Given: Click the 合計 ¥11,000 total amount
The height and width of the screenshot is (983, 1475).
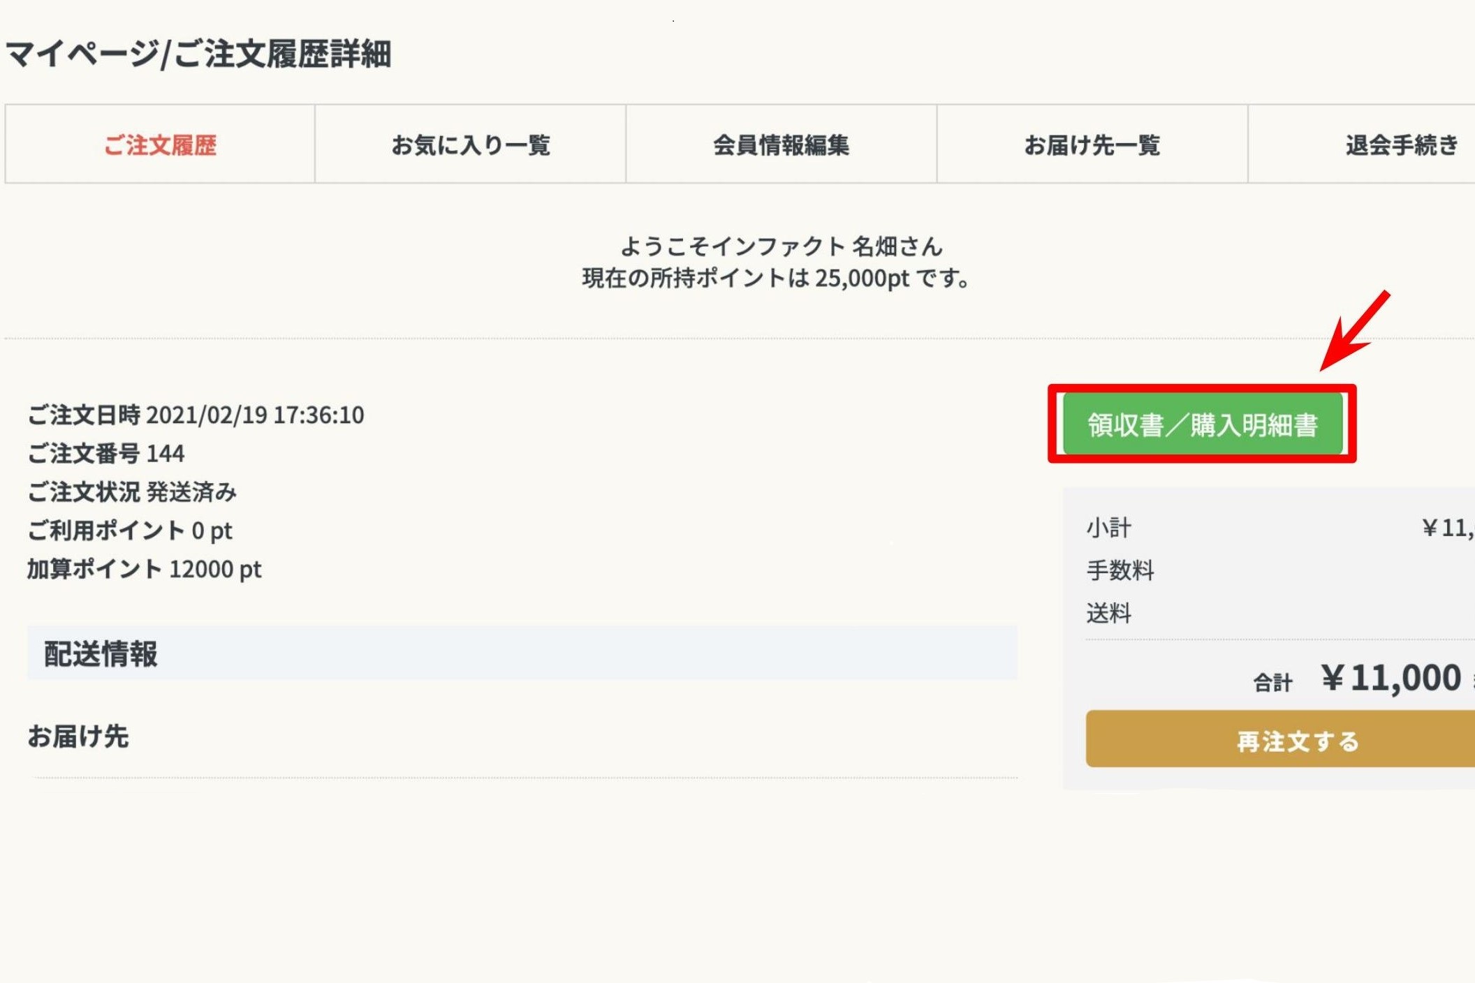Looking at the screenshot, I should point(1390,678).
